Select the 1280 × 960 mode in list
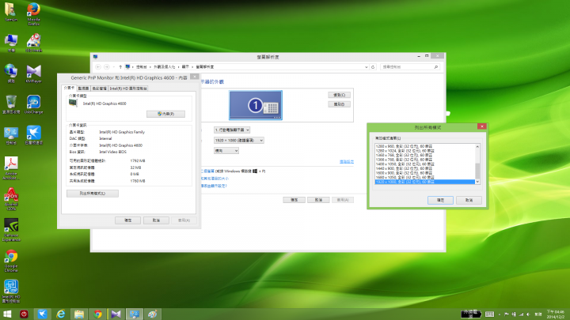Image resolution: width=570 pixels, height=320 pixels. (x=424, y=146)
